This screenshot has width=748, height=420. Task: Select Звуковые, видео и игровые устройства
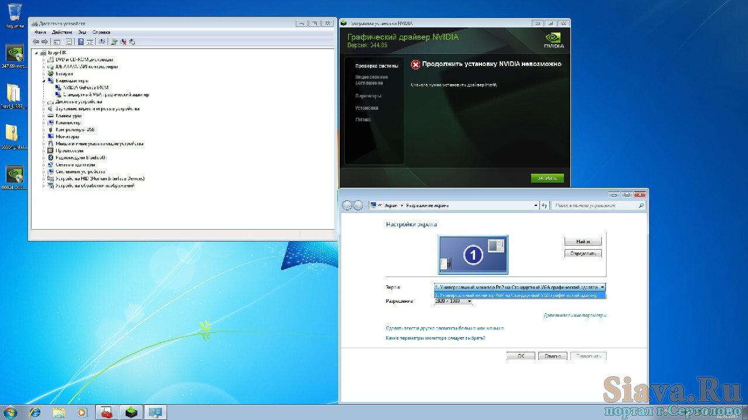coord(98,108)
